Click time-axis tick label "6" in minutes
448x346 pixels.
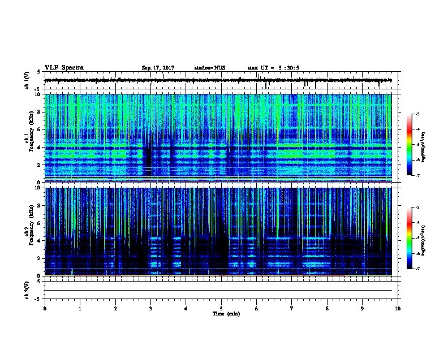pos(257,309)
